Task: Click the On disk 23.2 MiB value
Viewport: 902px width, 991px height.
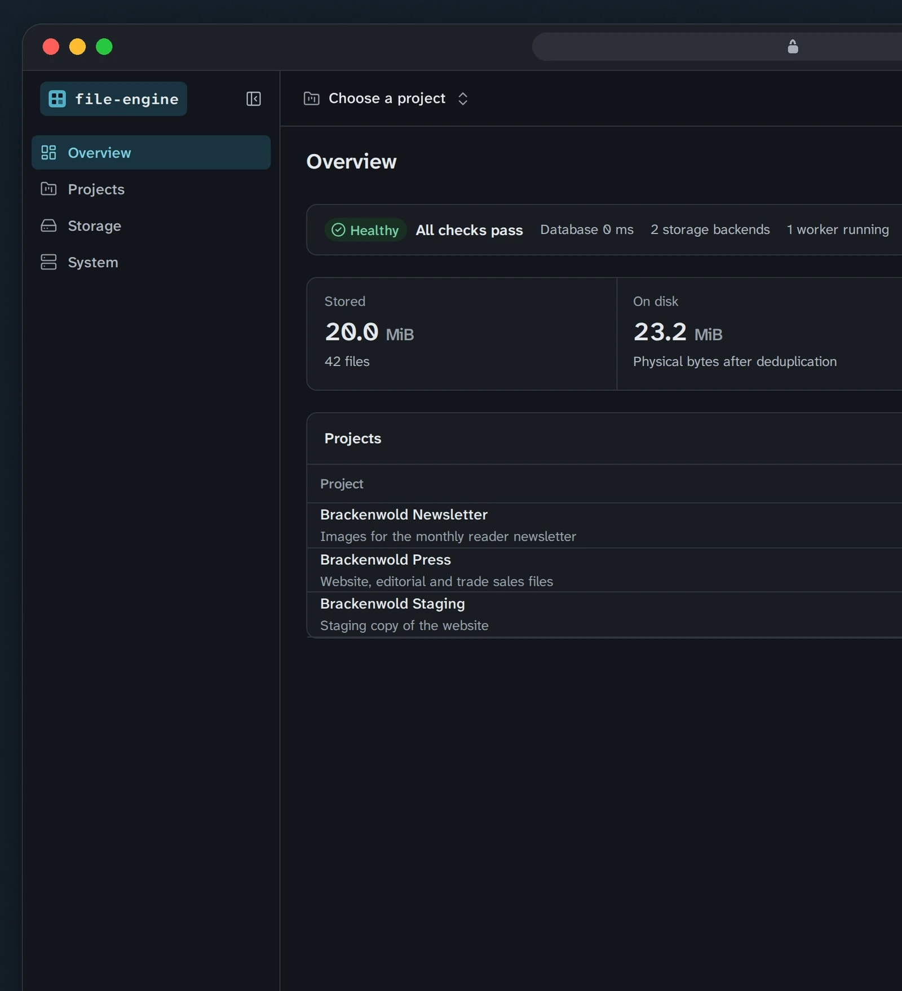Action: [678, 332]
